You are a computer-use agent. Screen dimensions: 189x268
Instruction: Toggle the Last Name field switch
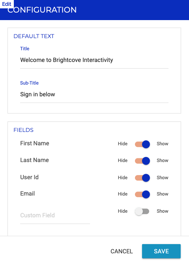point(142,161)
